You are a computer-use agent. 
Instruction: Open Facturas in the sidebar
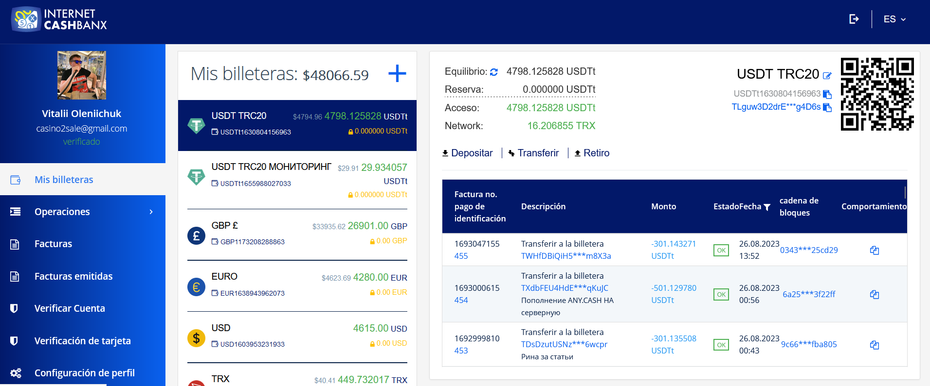point(53,244)
